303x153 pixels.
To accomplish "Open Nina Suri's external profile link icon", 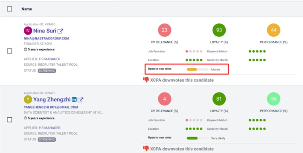I will click(x=60, y=31).
